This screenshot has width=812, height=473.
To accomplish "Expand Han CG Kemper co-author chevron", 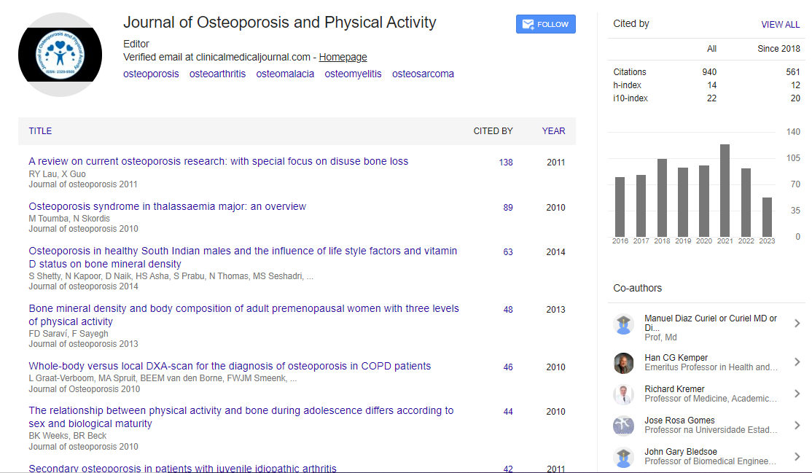I will point(797,362).
